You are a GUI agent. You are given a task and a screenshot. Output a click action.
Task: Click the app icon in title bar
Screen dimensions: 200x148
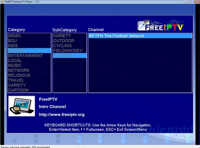[2, 2]
